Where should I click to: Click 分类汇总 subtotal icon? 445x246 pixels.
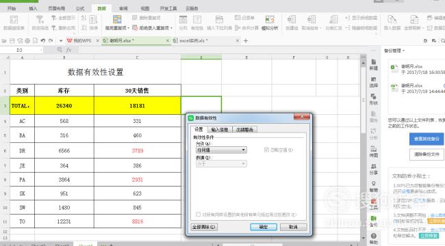[333, 20]
